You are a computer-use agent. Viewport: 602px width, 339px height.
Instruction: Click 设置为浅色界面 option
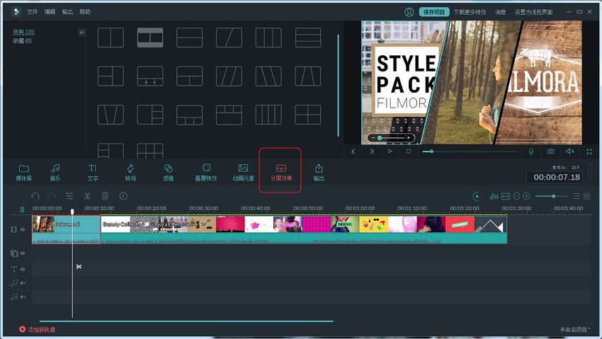click(534, 12)
